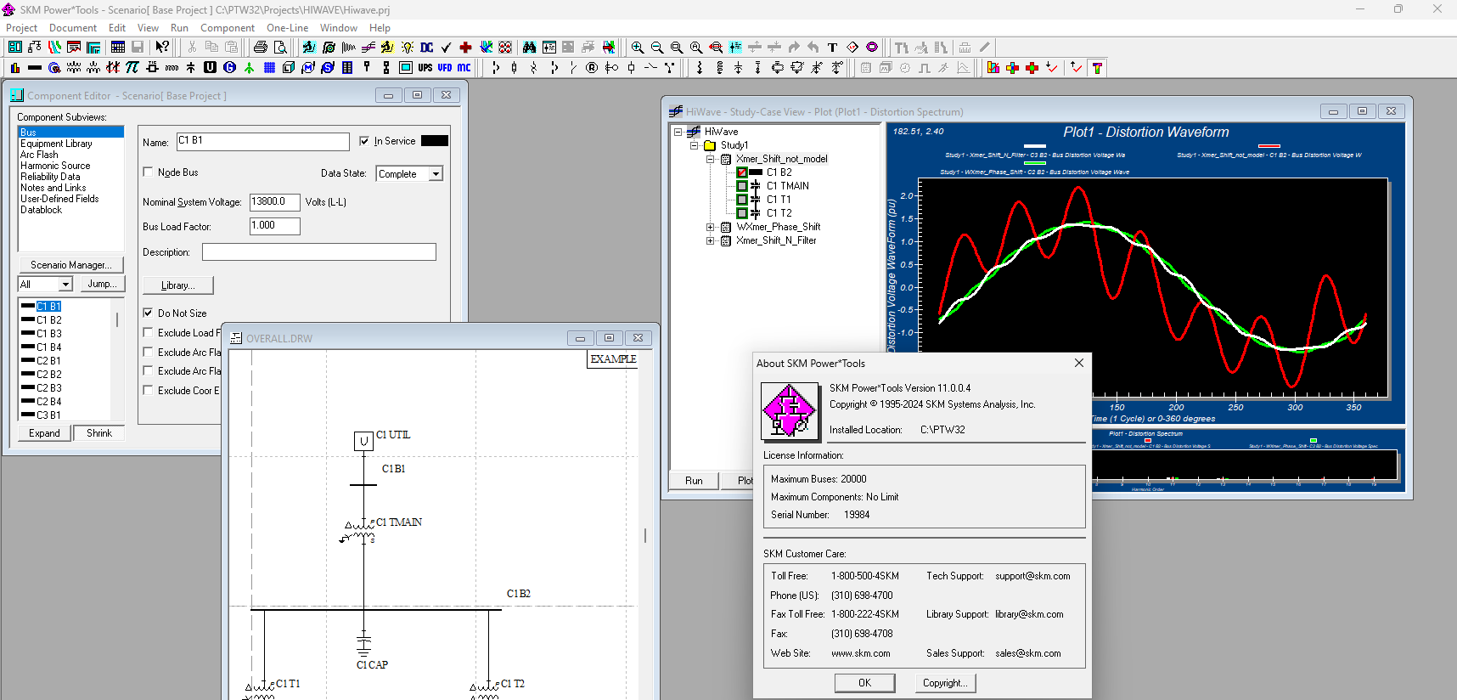Select the MC component tool
Image resolution: width=1457 pixels, height=700 pixels.
[x=464, y=68]
